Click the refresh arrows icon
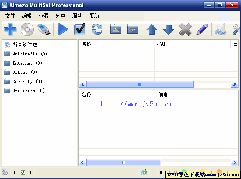 pos(97,29)
